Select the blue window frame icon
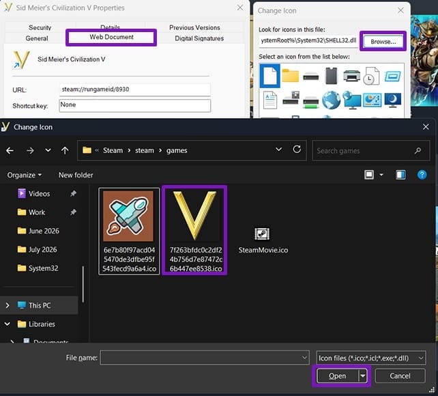The width and height of the screenshot is (438, 396). 392,76
